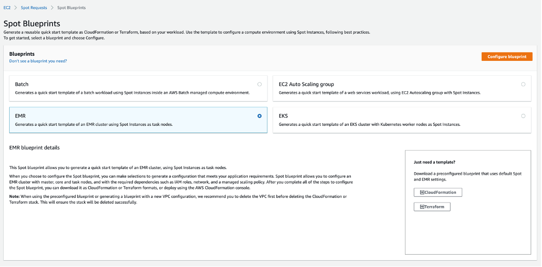Click the Configure blueprint button
The image size is (542, 267).
point(507,57)
